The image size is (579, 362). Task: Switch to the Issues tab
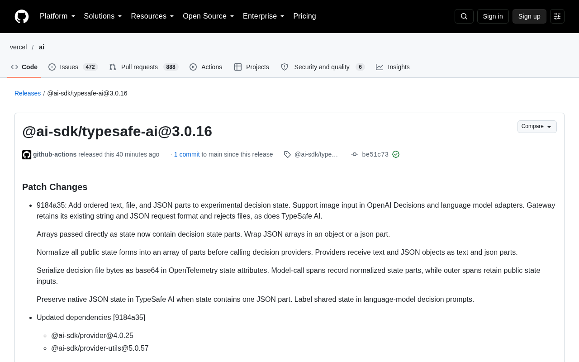click(x=73, y=67)
